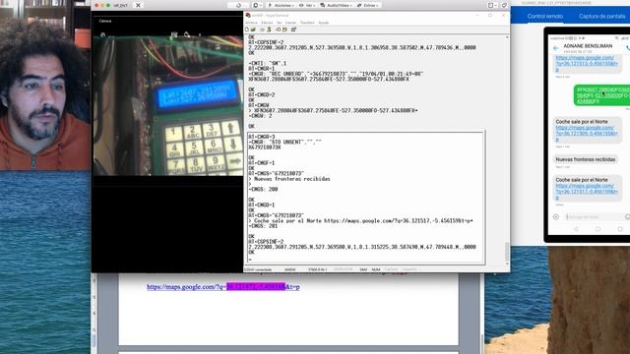
Task: Click the '+CMGS: 201' line in terminal
Action: (263, 226)
